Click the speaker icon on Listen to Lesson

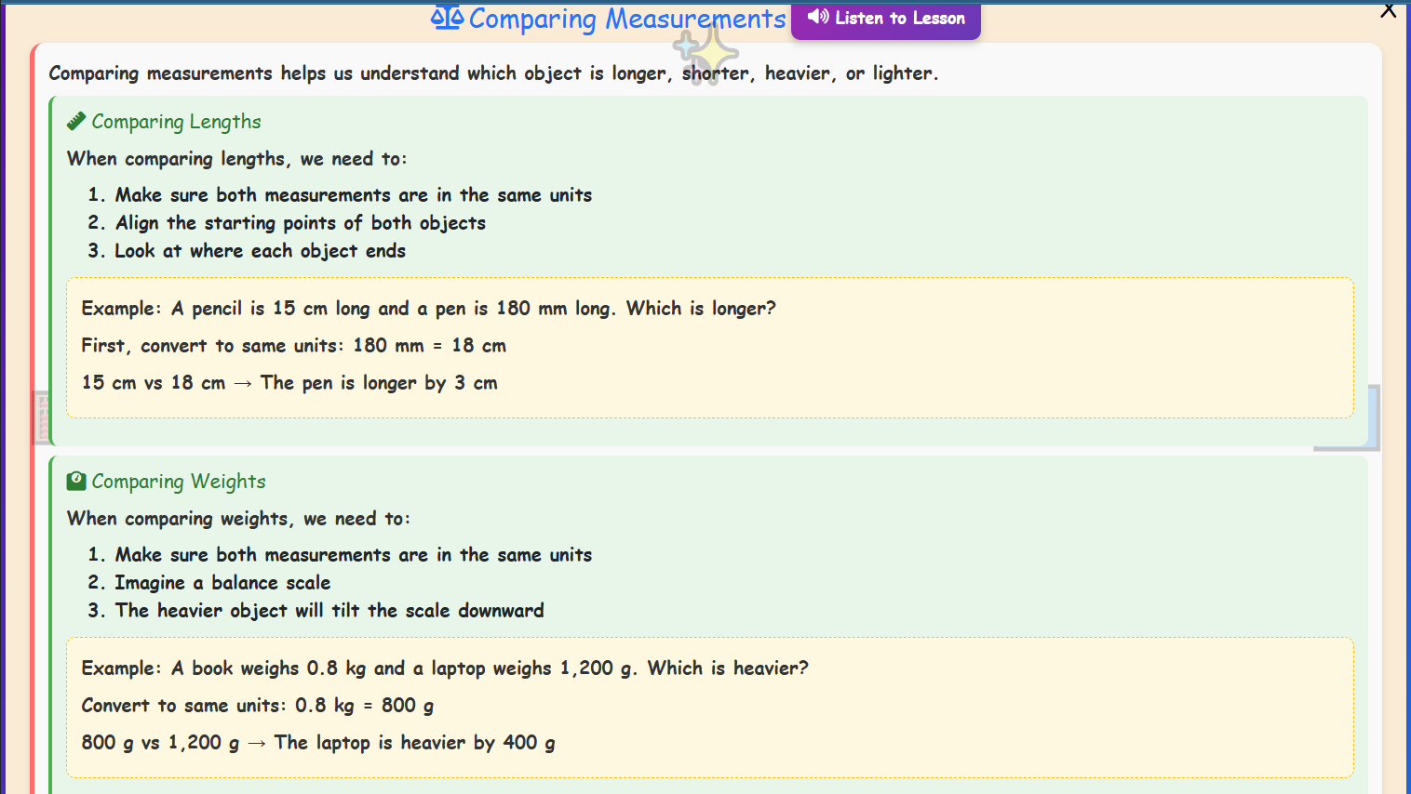pyautogui.click(x=818, y=17)
